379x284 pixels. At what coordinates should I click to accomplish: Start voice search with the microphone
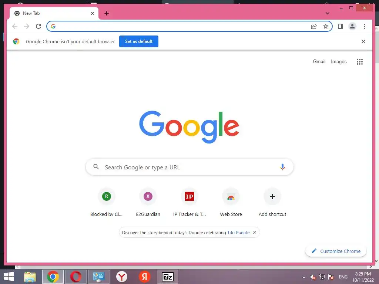point(282,167)
